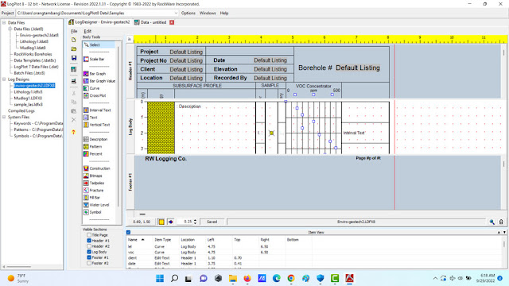Click the grid spacing stepper arrows
Screen dimensions: 509x286
(195, 222)
